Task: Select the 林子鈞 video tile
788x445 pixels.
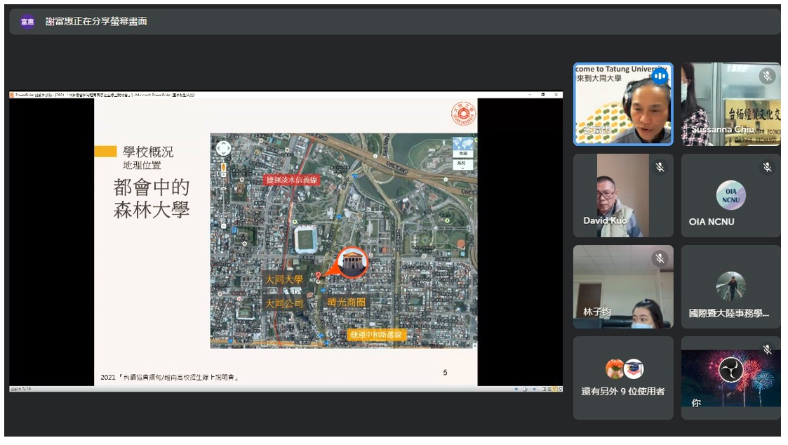Action: pyautogui.click(x=623, y=286)
